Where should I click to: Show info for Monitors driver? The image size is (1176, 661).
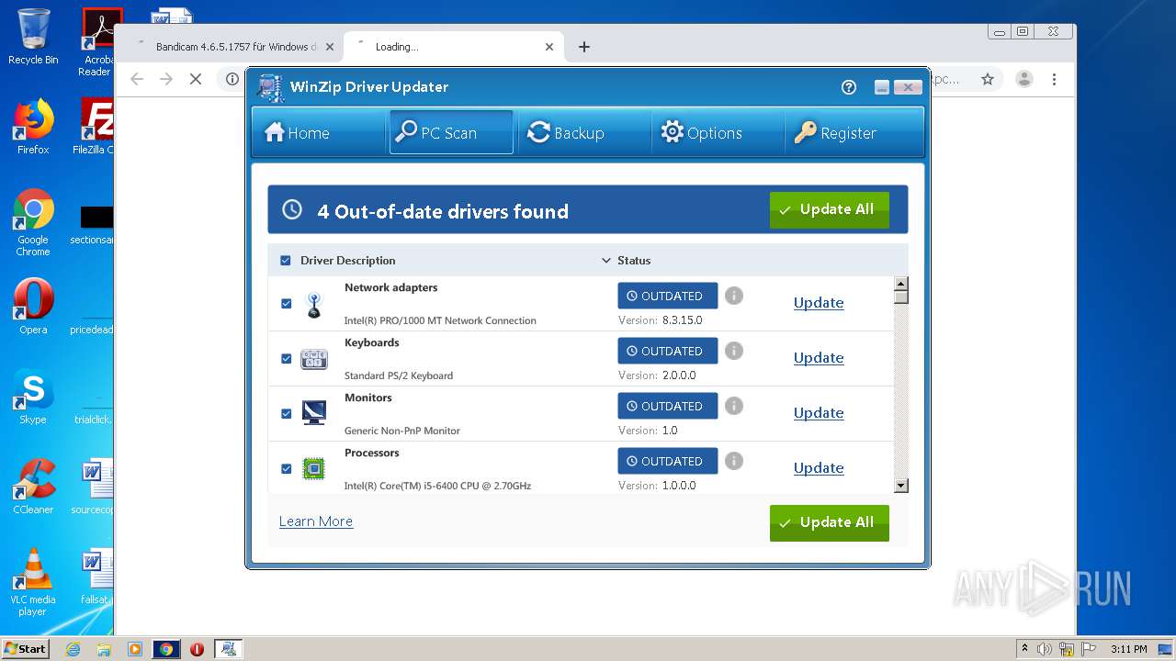pos(733,406)
